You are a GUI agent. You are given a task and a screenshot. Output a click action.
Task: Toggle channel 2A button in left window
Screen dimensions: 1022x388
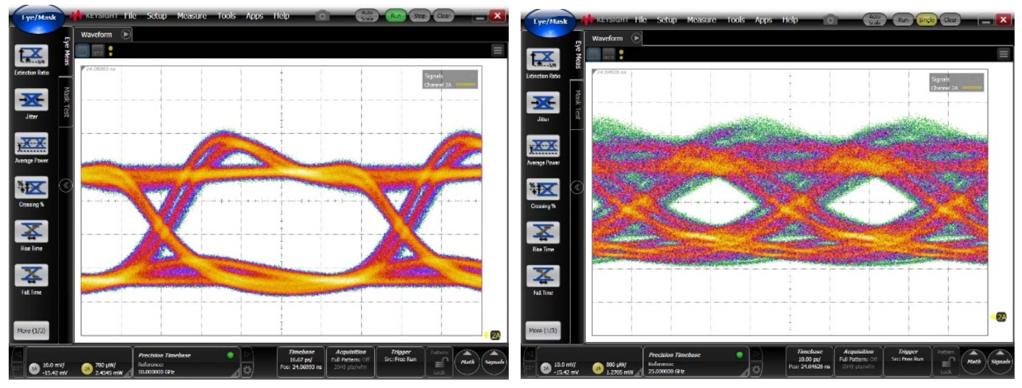pyautogui.click(x=87, y=369)
